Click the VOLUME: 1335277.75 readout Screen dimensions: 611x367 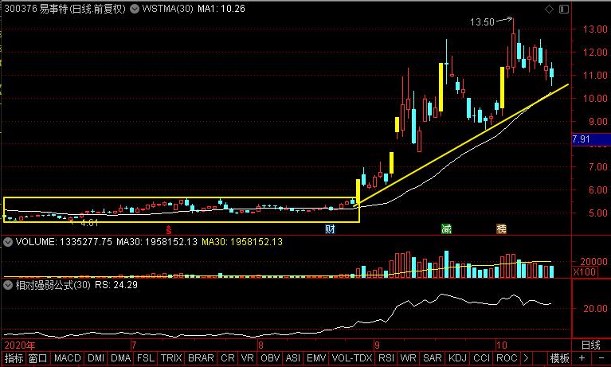tap(64, 242)
